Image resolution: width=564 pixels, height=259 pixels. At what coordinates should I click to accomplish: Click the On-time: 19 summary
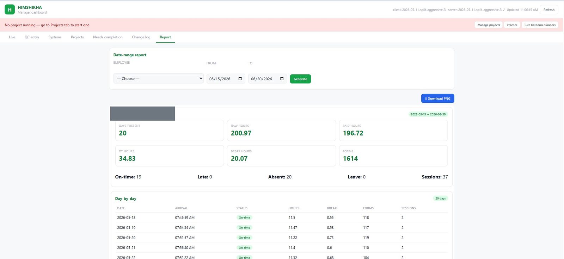click(128, 177)
